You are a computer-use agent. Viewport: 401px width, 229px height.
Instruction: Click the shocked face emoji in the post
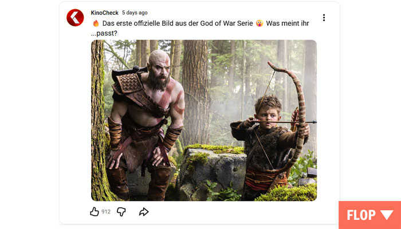(260, 23)
